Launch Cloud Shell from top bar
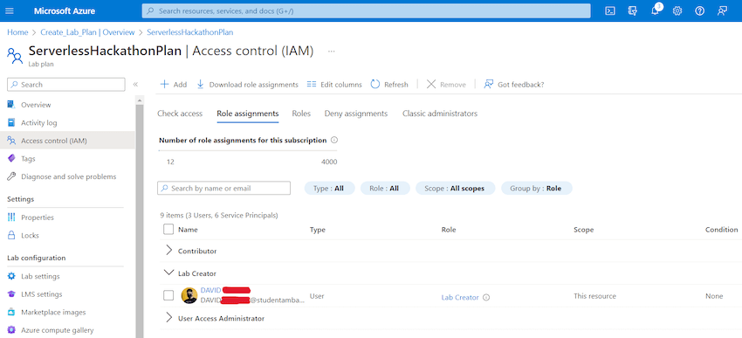Screen dimensions: 742x338 coord(610,10)
